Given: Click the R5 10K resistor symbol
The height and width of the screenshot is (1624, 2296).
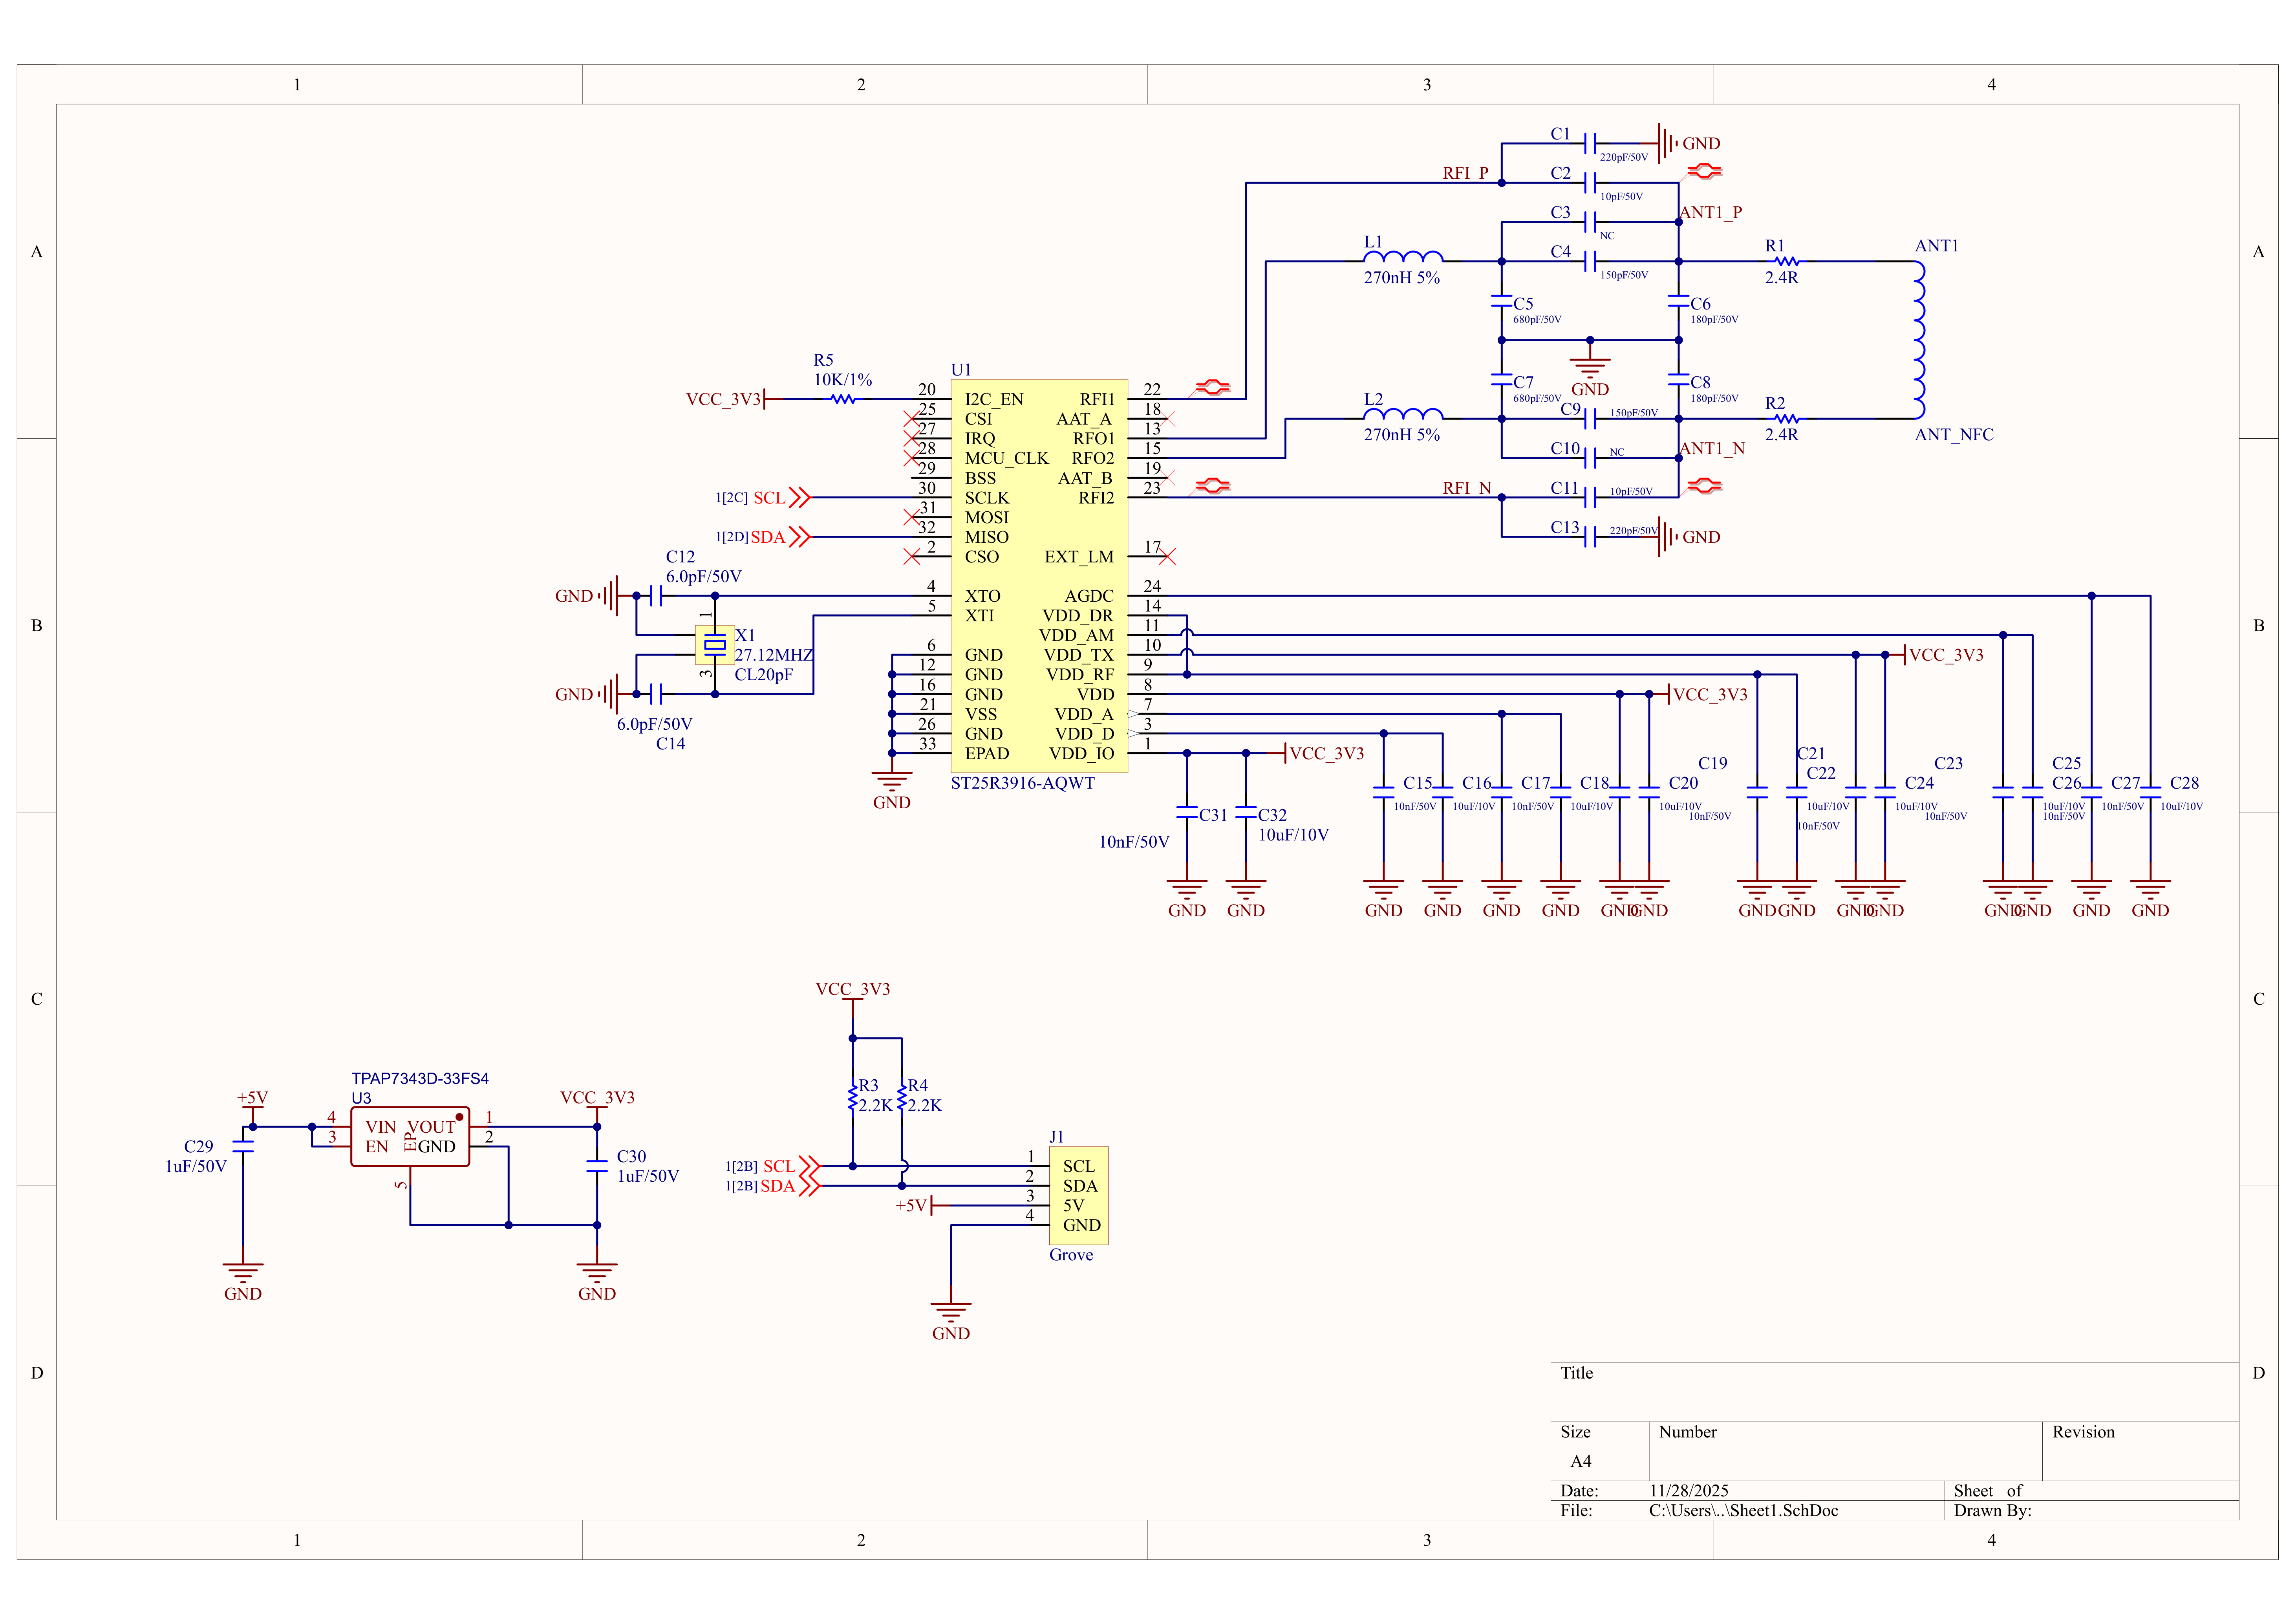Looking at the screenshot, I should click(843, 399).
